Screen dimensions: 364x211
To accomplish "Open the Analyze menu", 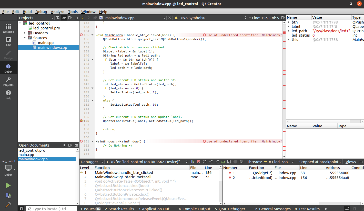I will click(57, 12).
